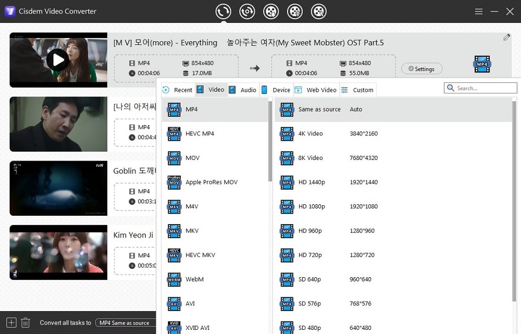Play the first video thumbnail
Viewport: 521px width, 334px height.
[58, 60]
